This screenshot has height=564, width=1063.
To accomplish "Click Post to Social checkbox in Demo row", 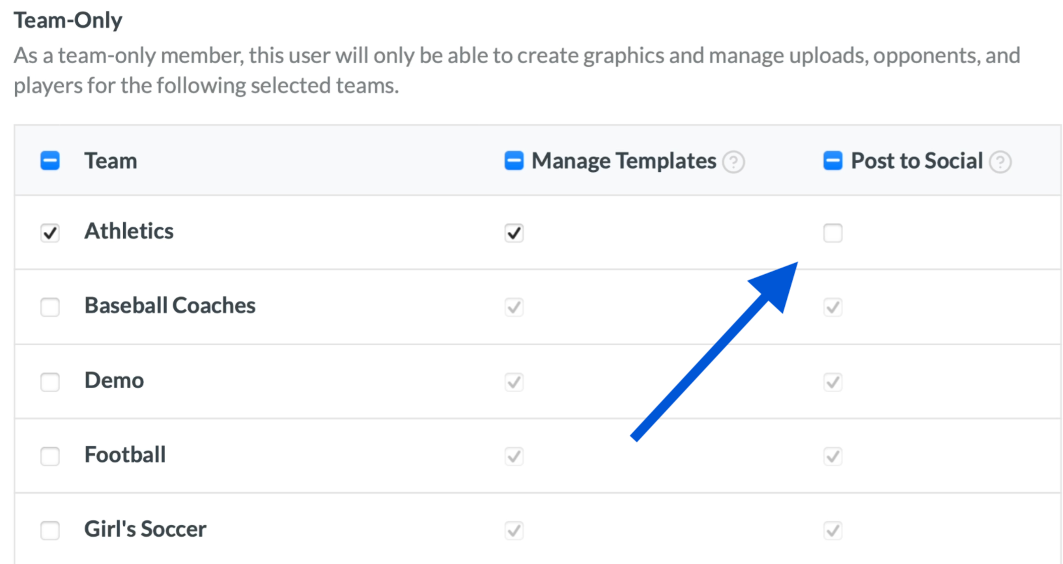I will pos(832,382).
